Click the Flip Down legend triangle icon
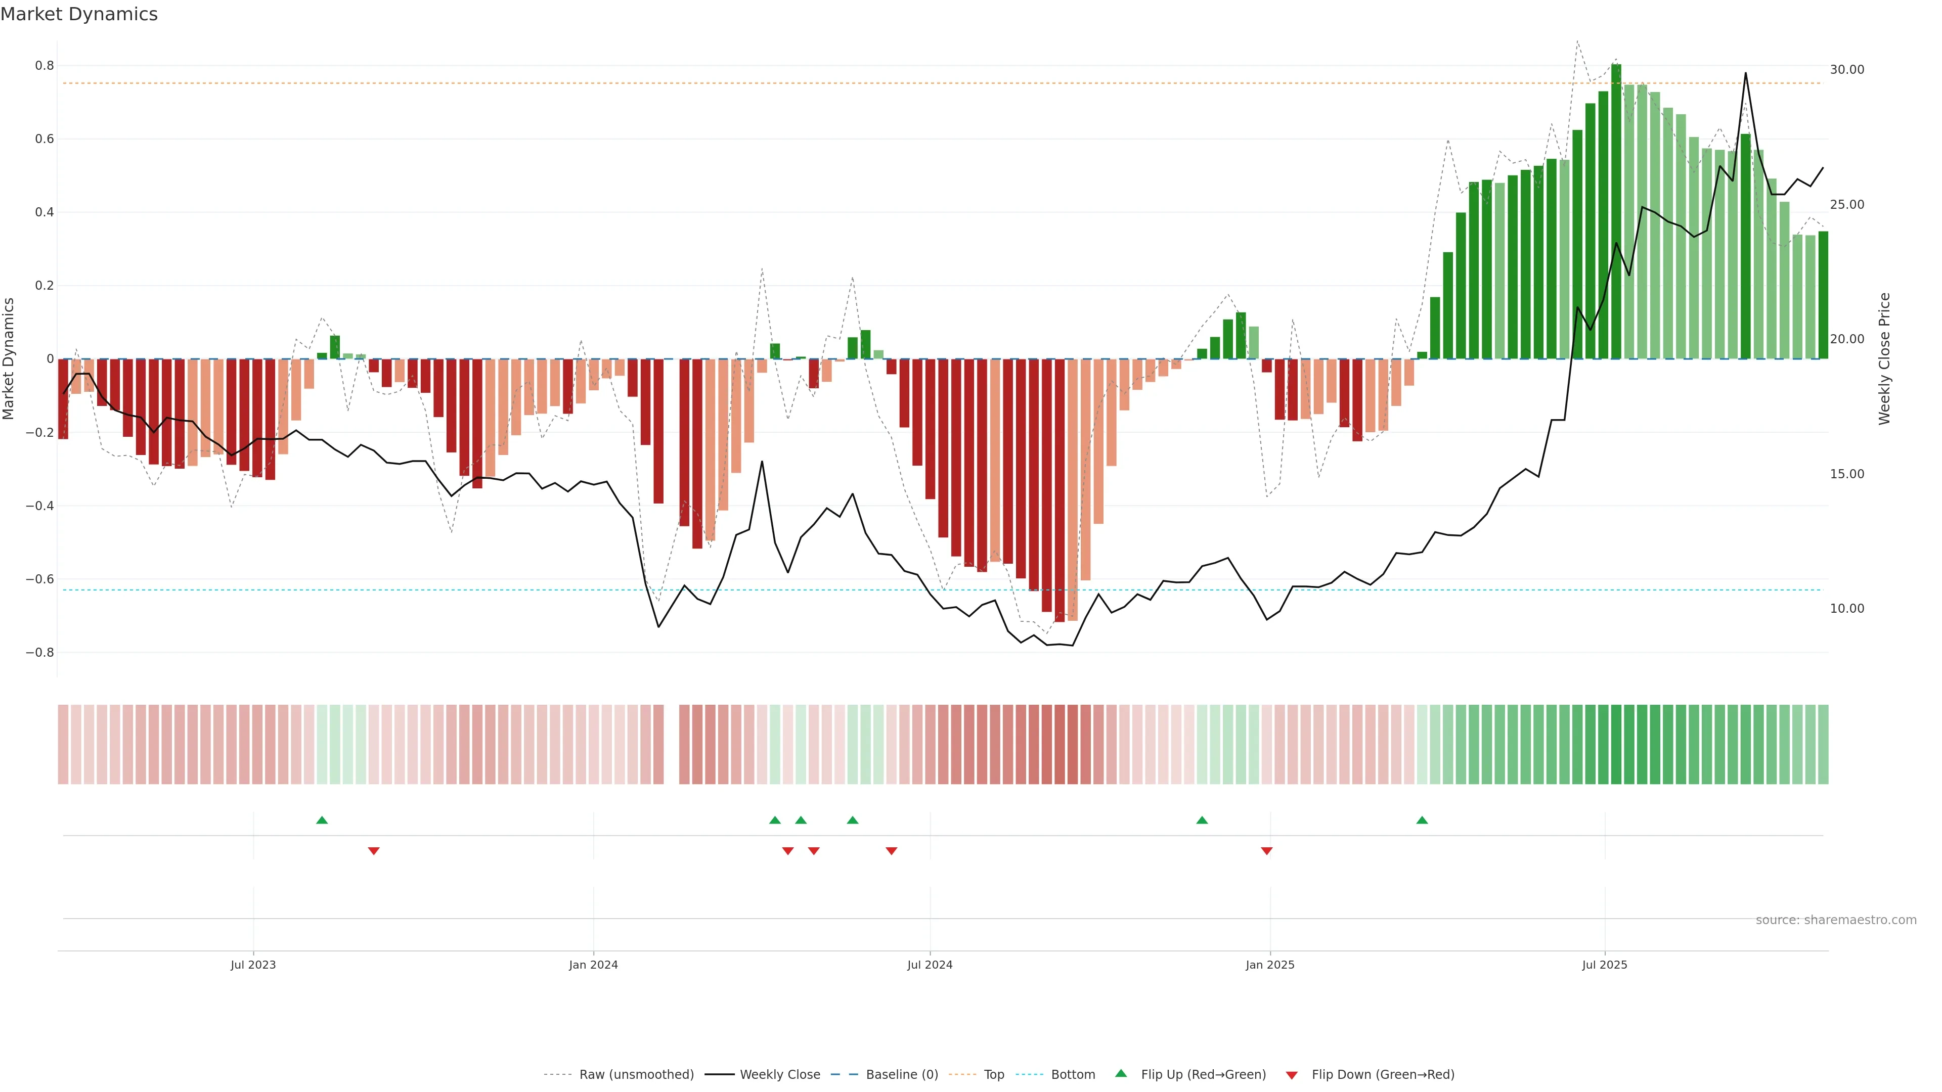 [x=1292, y=1075]
